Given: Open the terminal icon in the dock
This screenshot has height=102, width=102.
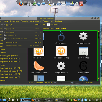Looking at the screenshot, I should click(x=25, y=4).
